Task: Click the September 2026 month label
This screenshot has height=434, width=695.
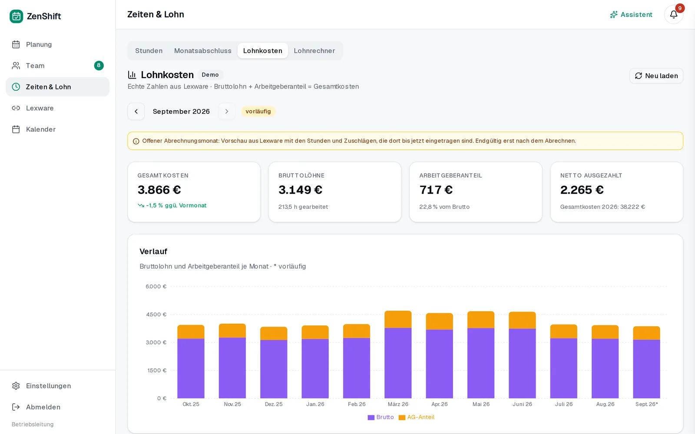Action: tap(181, 112)
